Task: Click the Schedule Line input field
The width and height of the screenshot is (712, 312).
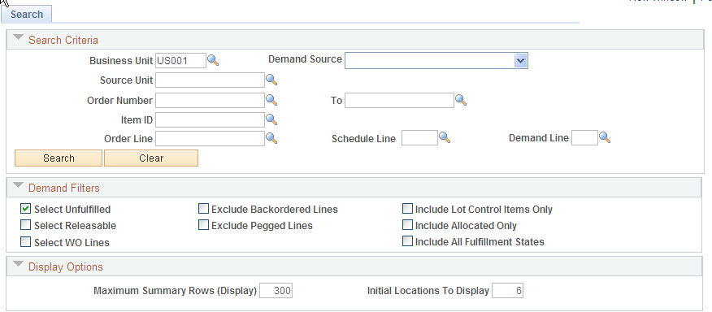Action: tap(420, 138)
